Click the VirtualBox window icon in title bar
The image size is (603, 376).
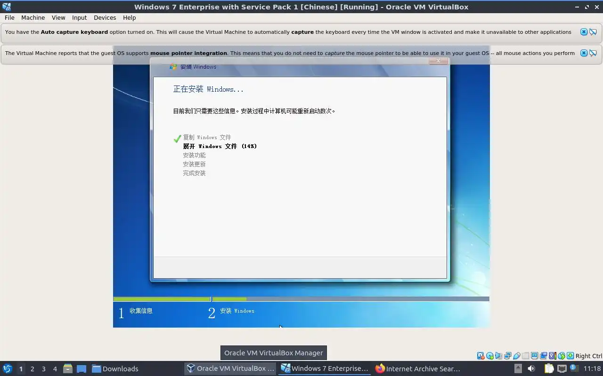[7, 7]
